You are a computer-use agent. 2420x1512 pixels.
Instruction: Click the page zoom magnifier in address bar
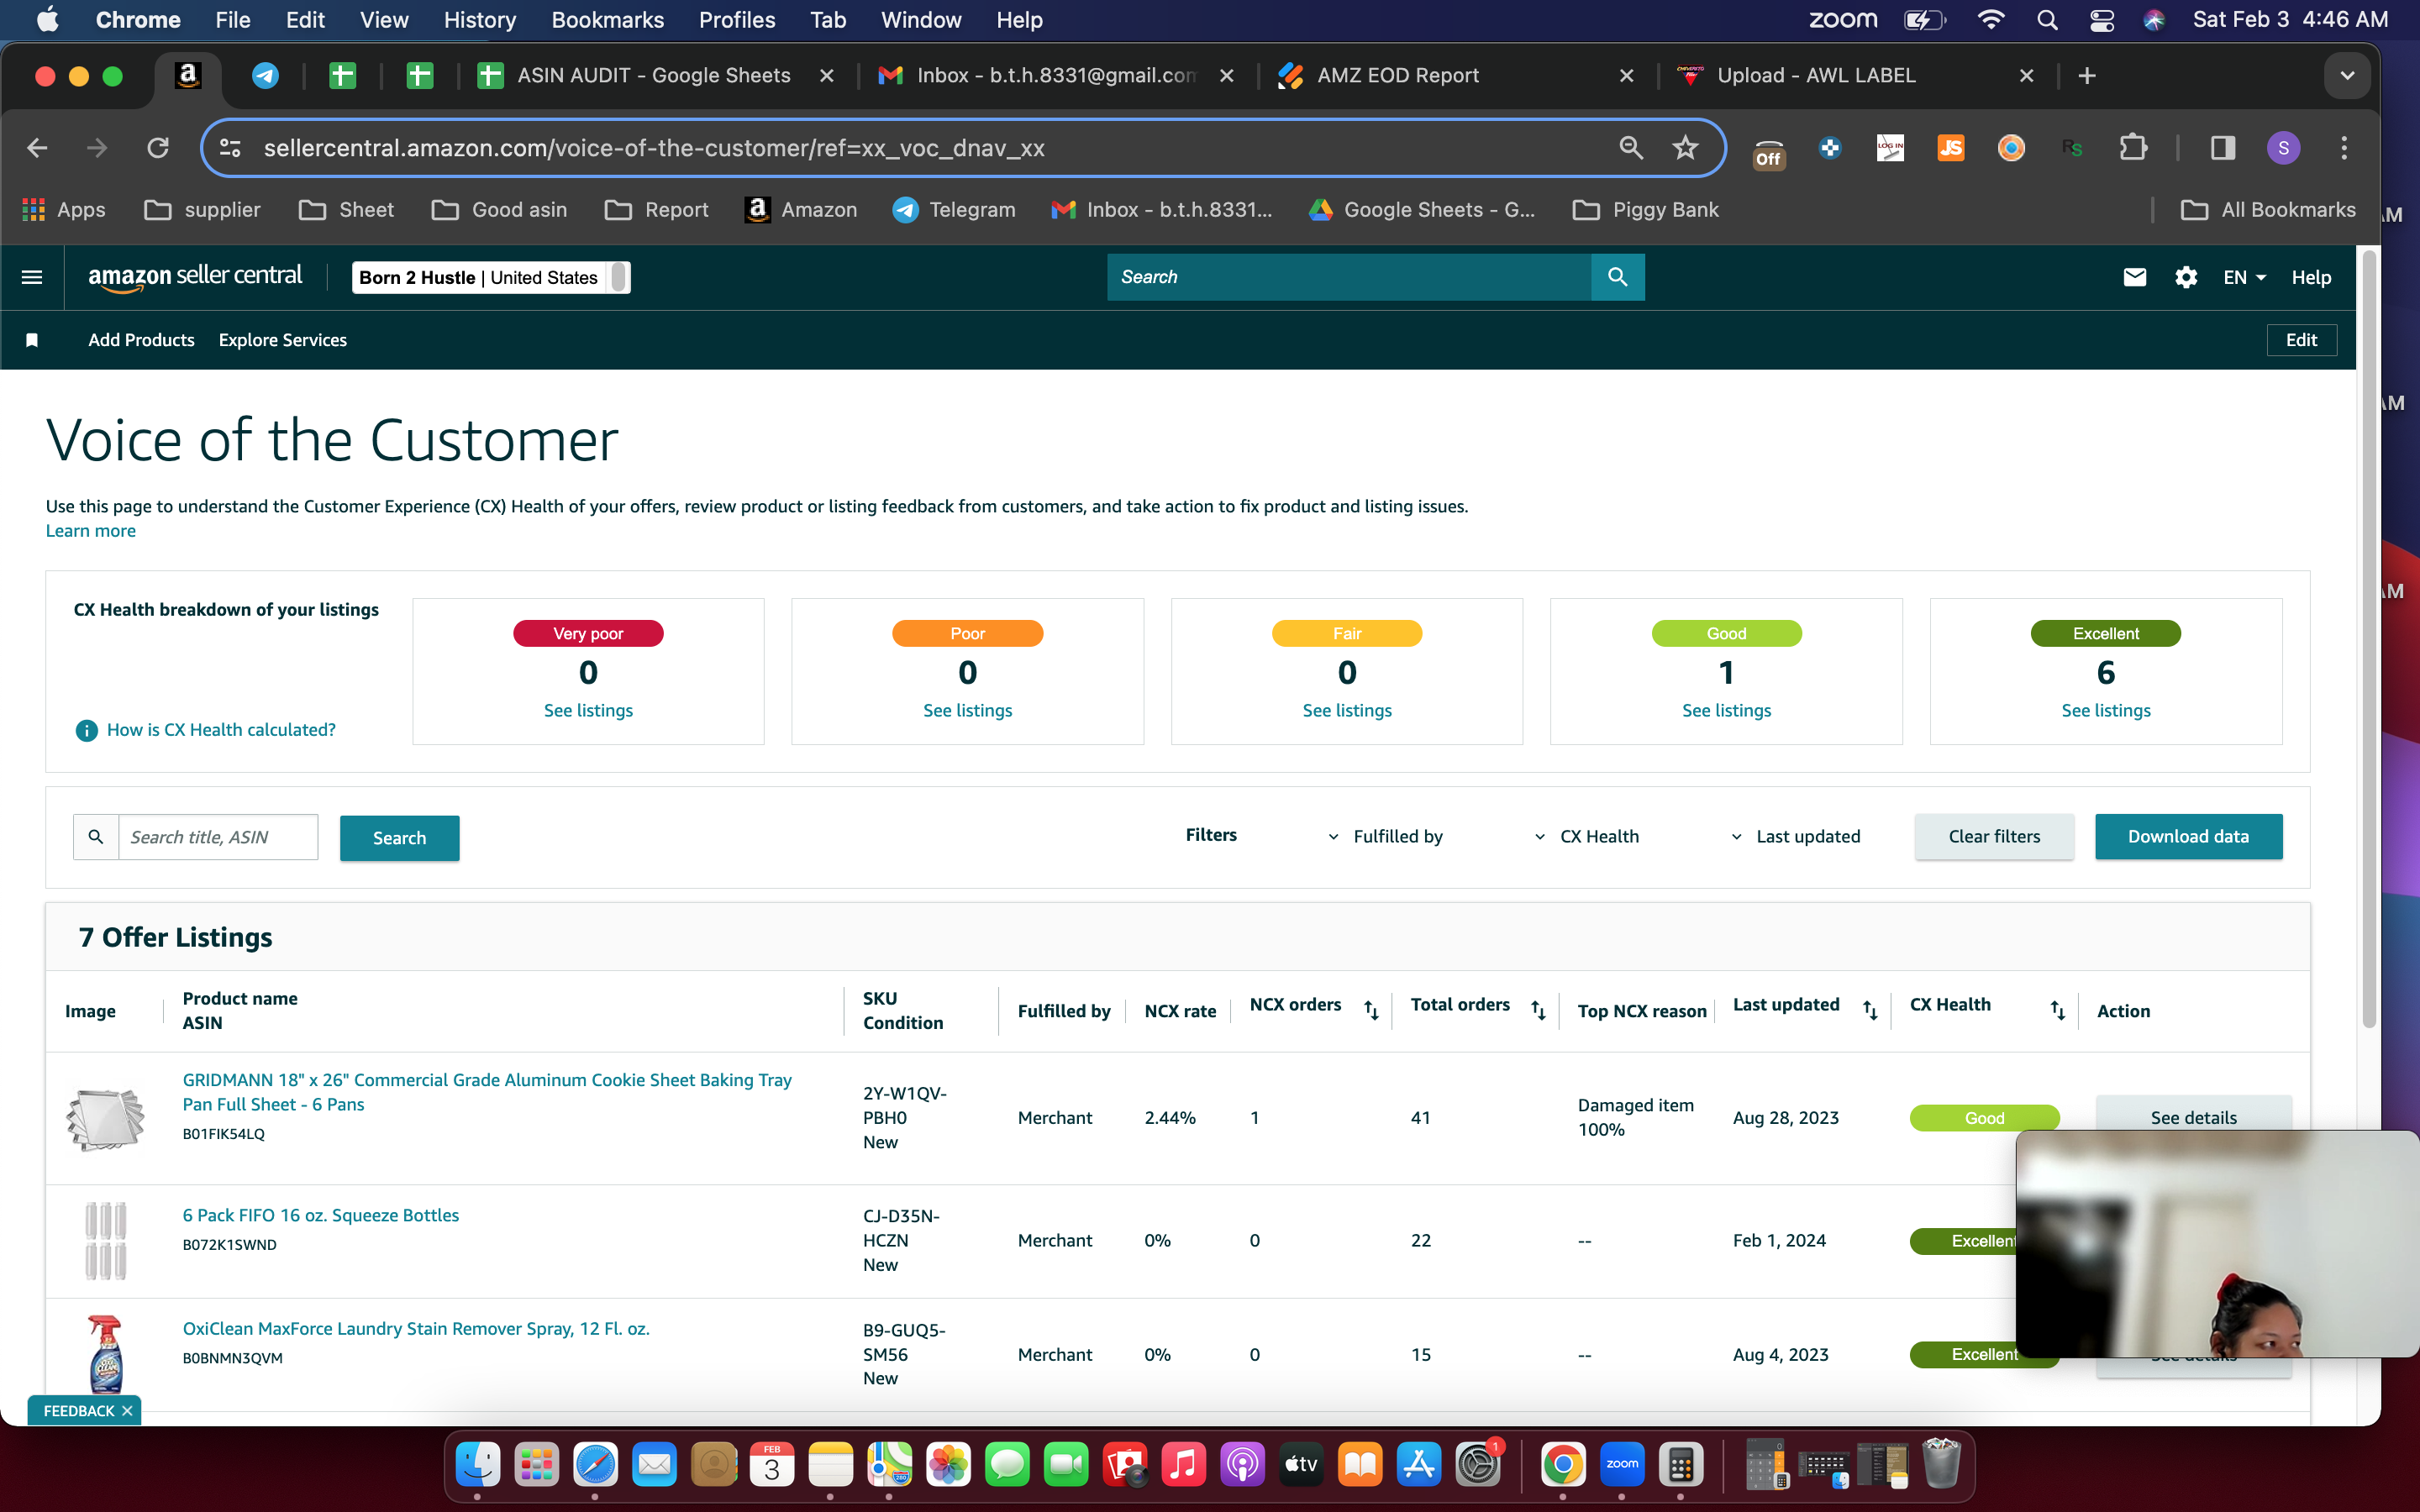pos(1631,148)
